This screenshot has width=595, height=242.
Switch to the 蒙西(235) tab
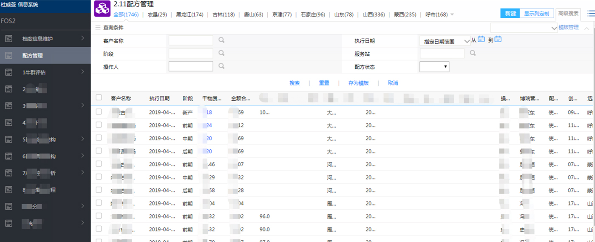[x=405, y=14]
